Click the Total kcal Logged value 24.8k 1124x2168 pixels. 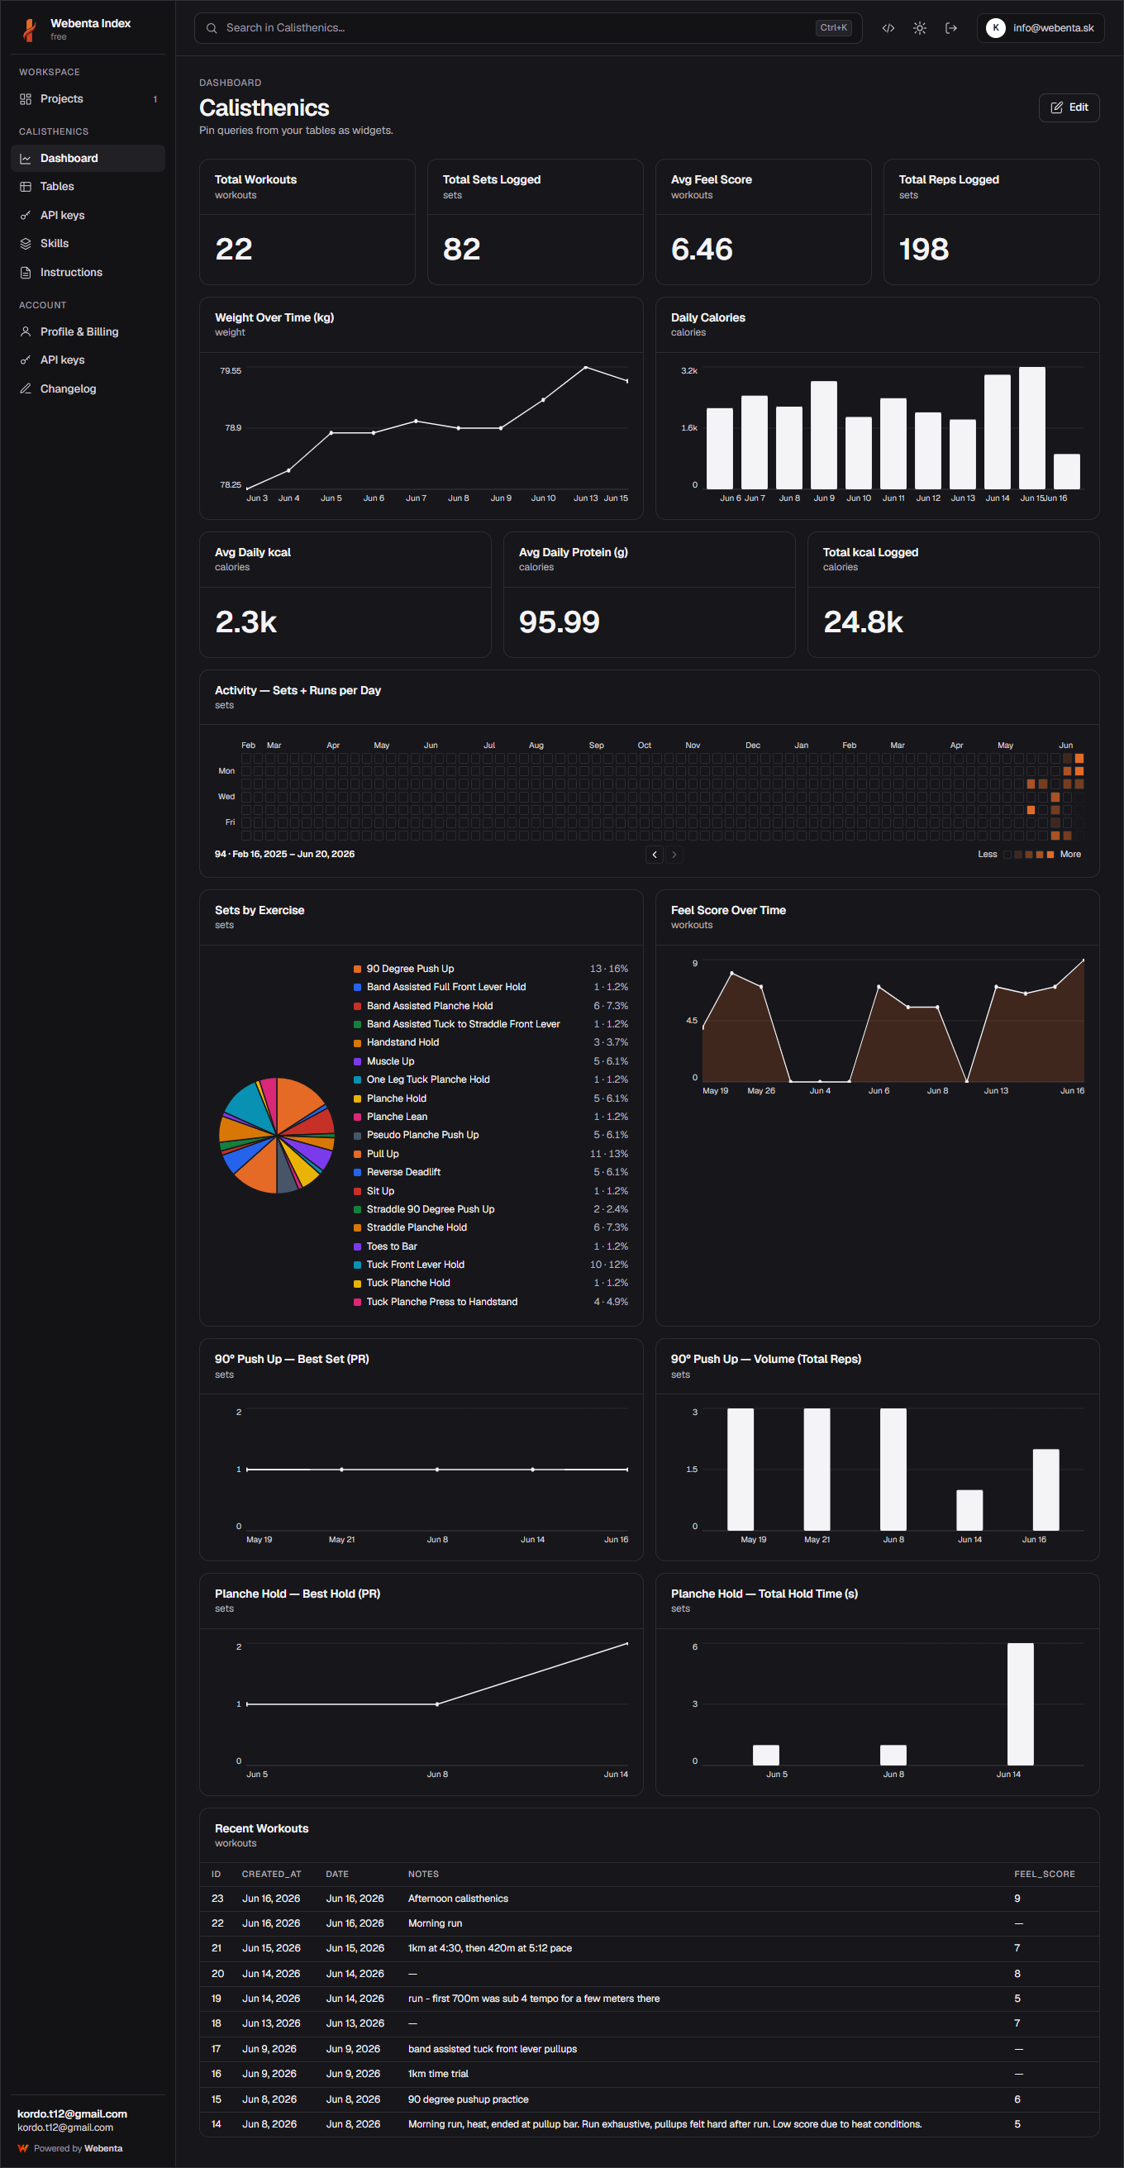(863, 622)
